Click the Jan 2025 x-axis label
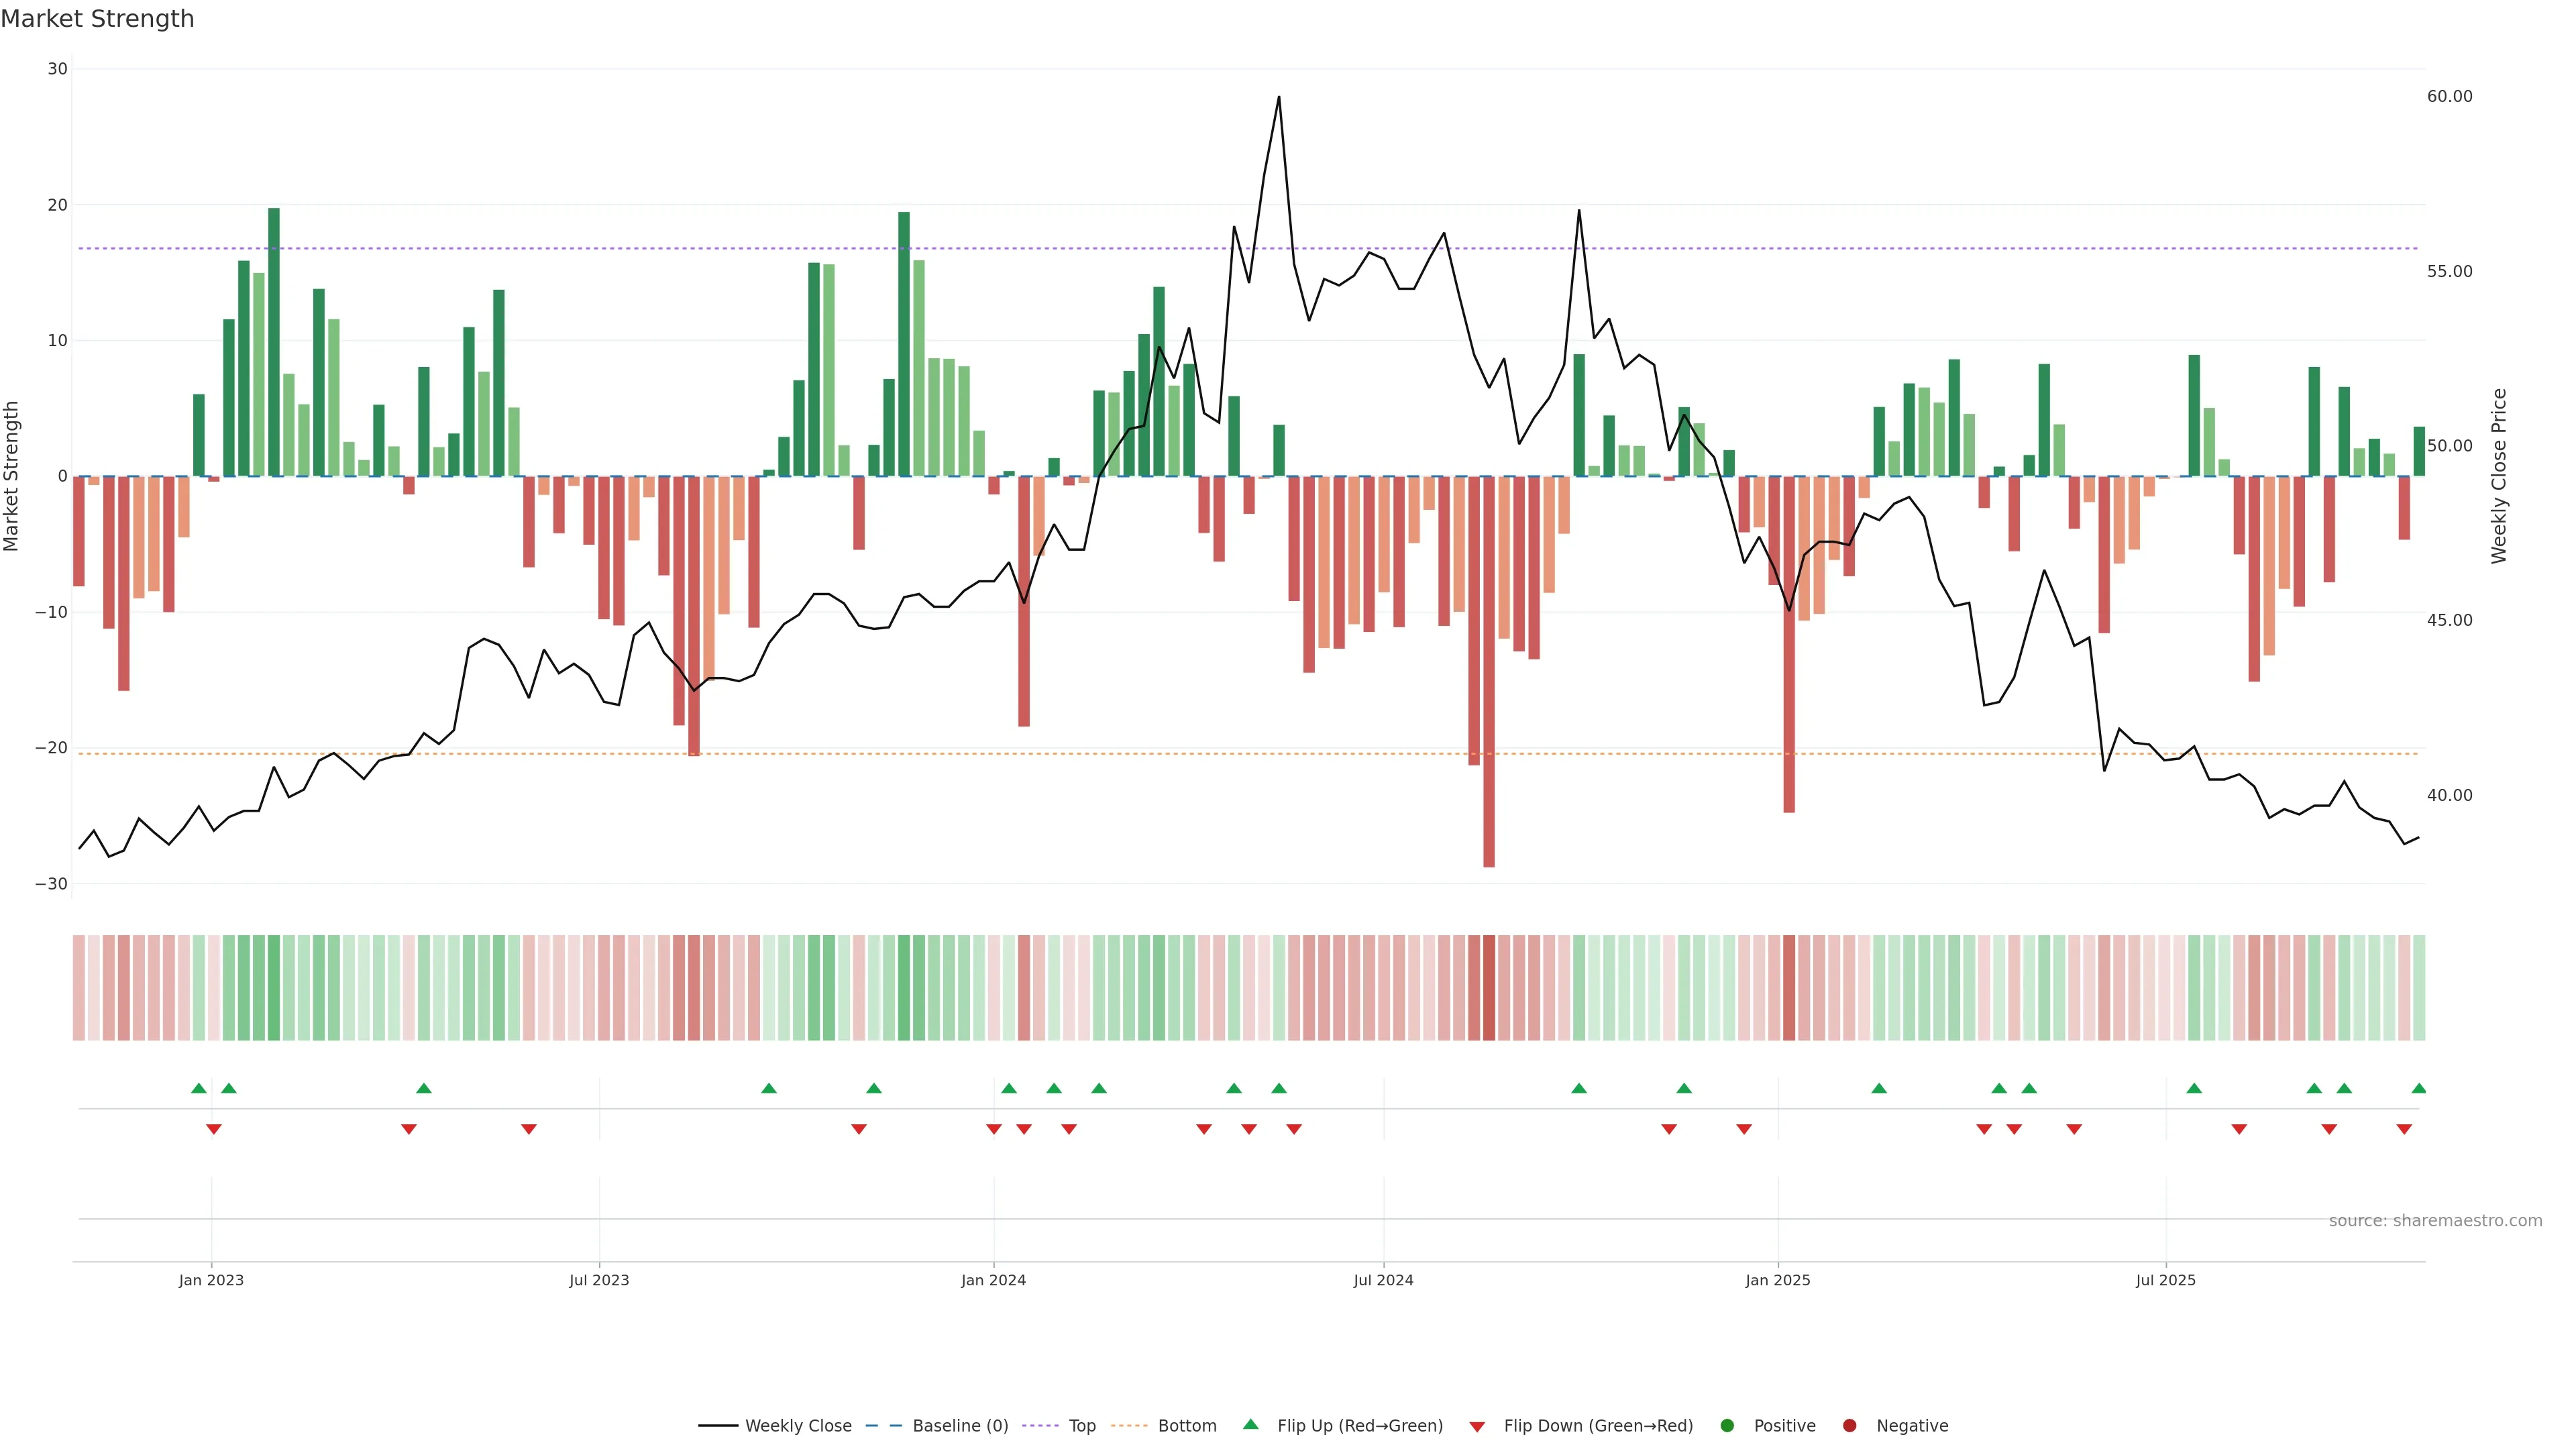The image size is (2576, 1449). tap(1778, 1280)
